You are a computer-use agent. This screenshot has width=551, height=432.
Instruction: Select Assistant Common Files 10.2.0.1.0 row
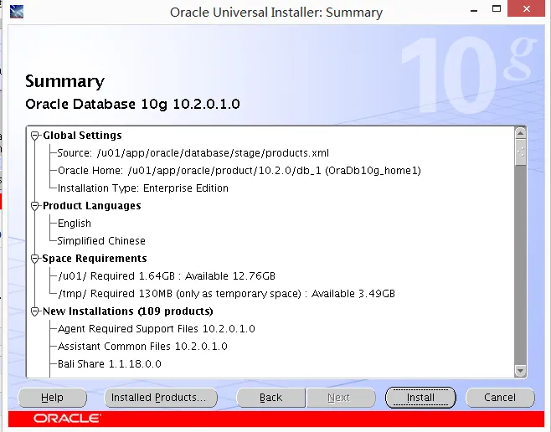pos(142,347)
